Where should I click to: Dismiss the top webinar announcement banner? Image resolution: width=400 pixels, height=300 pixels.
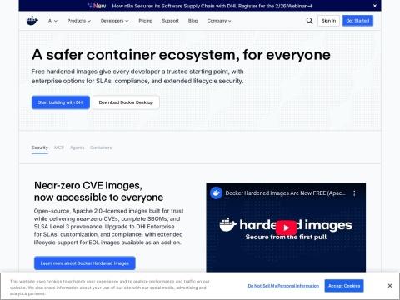[375, 6]
